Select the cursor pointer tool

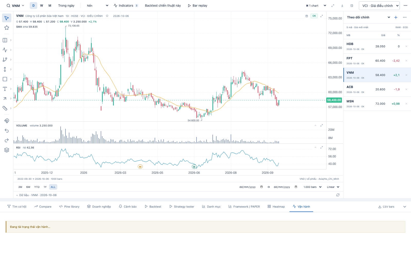pos(7,18)
